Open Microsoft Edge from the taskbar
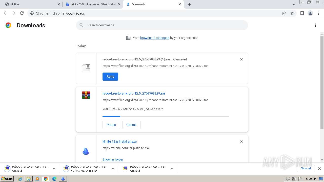 (54, 179)
